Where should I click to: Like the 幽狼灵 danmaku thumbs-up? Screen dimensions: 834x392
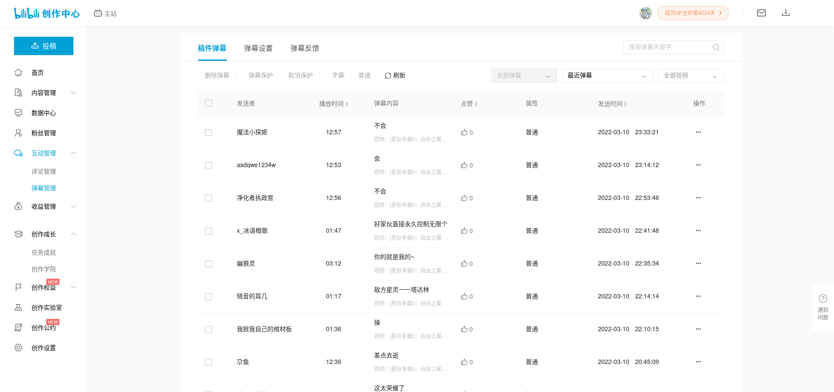464,263
